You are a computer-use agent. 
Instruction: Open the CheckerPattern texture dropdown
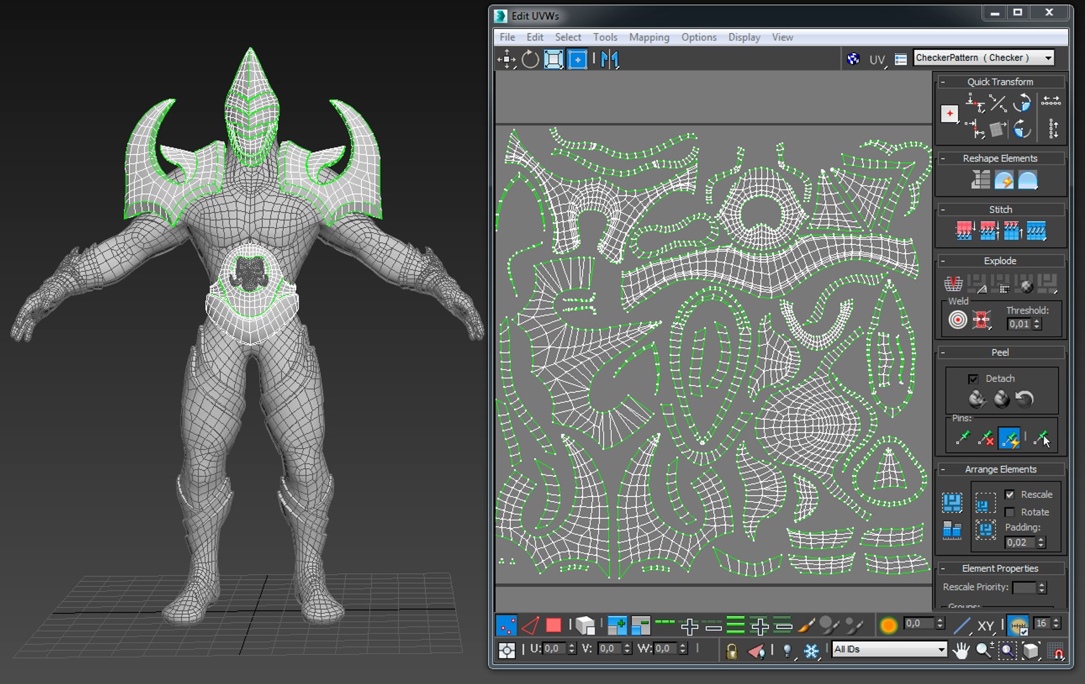click(x=984, y=58)
